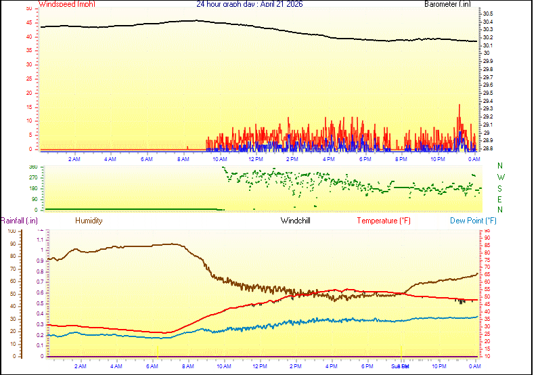Screen dimensions: 540x375
Task: Click the Rainfall (.in) axis label
Action: (x=18, y=221)
